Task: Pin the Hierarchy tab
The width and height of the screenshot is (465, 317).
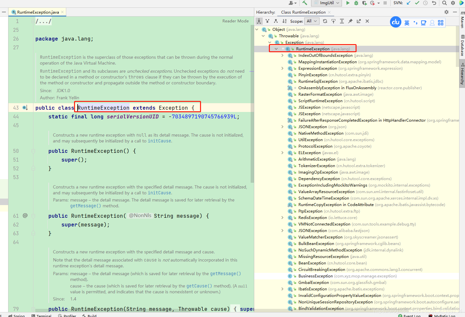Action: (x=350, y=21)
